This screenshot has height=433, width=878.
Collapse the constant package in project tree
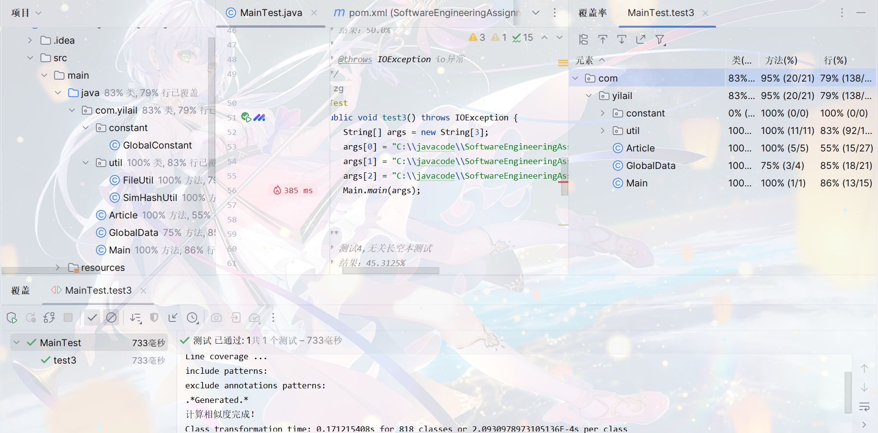(x=86, y=128)
